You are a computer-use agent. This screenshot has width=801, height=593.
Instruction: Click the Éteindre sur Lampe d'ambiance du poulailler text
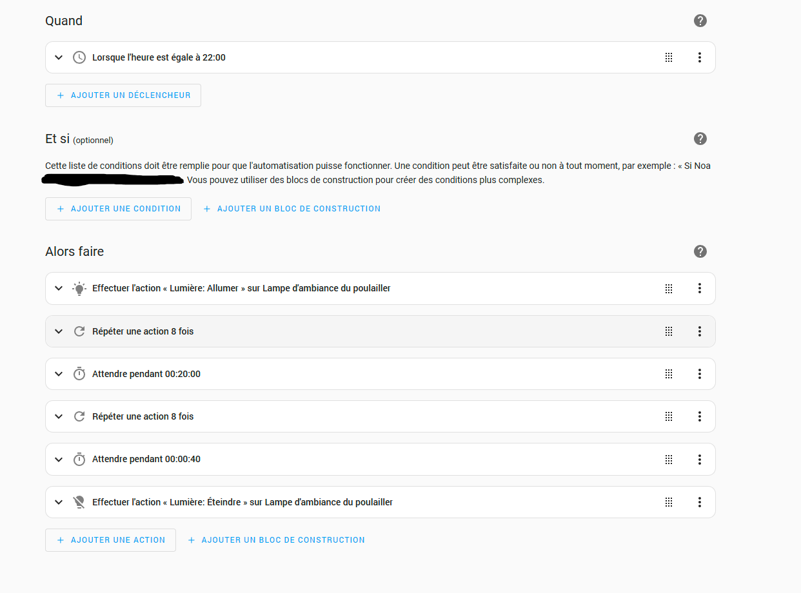pos(242,502)
